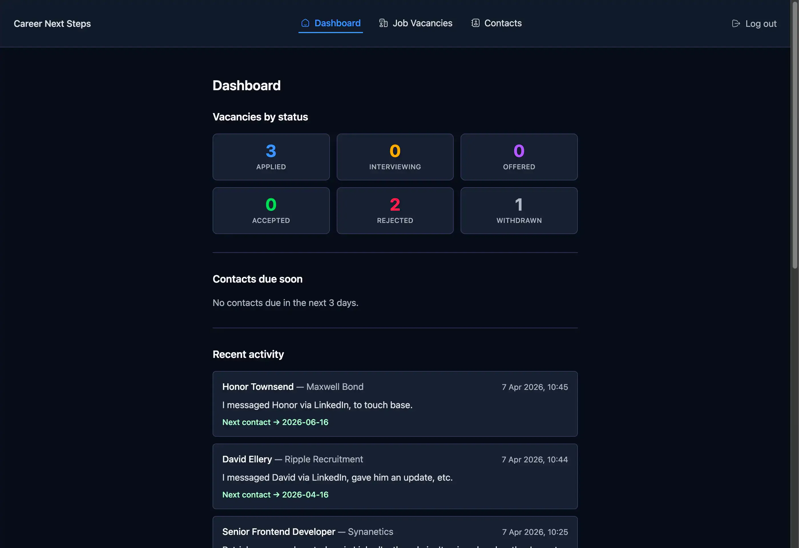Click the Accepted vacancies card
The image size is (799, 548).
(271, 211)
